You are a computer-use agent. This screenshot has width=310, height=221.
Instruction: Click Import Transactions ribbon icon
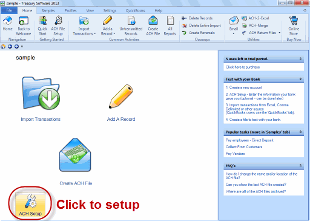coord(84,26)
